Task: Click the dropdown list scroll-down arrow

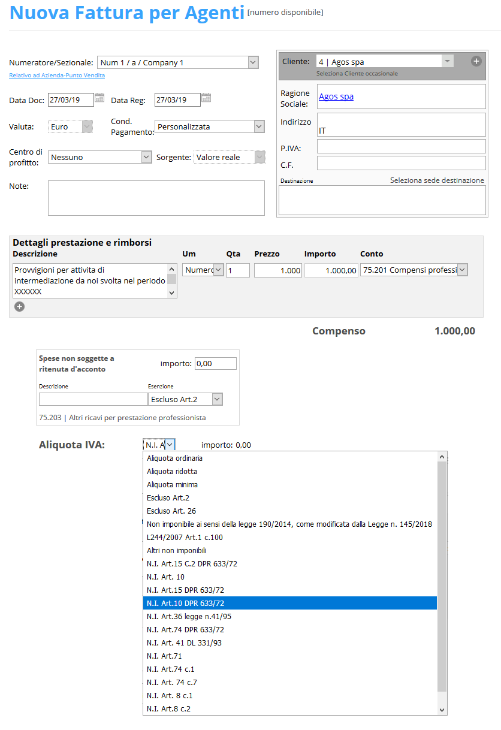Action: click(x=442, y=710)
